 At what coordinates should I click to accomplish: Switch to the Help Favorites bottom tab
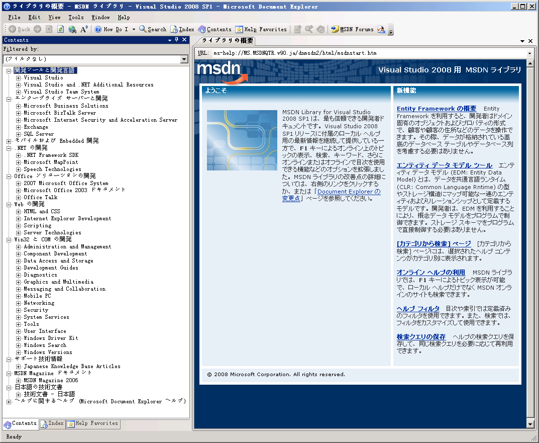(93, 424)
